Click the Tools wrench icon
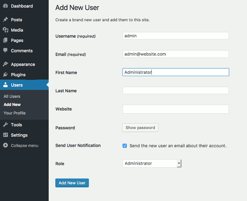 click(x=5, y=125)
